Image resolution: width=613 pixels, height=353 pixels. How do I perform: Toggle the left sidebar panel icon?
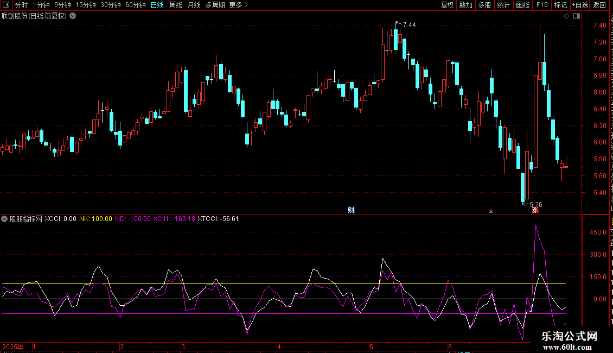pyautogui.click(x=6, y=5)
